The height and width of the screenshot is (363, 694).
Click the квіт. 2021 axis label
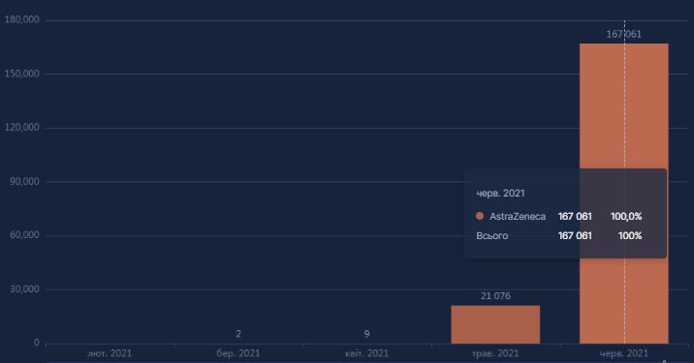[366, 353]
